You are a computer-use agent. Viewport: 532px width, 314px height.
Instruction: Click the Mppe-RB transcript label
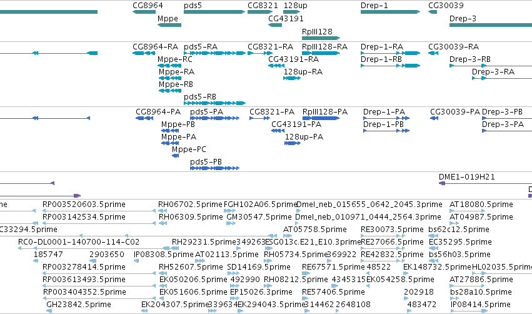click(x=176, y=84)
